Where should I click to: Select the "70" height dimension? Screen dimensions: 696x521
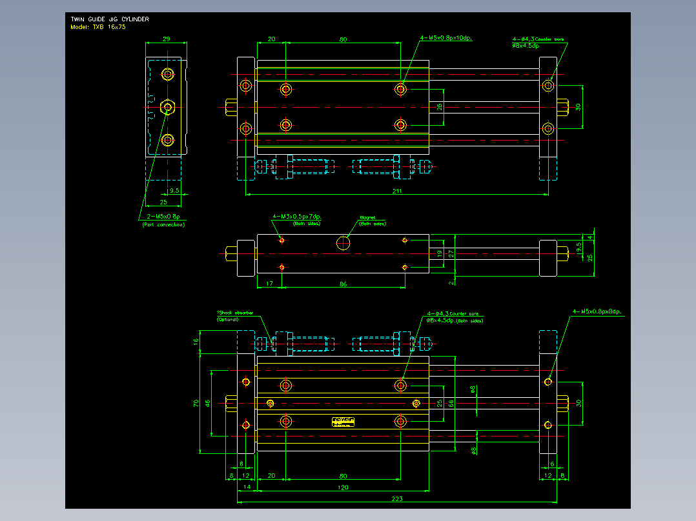pos(196,403)
